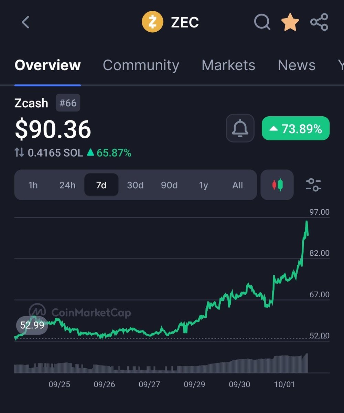Tap the 52.99 price marker on chart
The height and width of the screenshot is (413, 344).
point(32,325)
